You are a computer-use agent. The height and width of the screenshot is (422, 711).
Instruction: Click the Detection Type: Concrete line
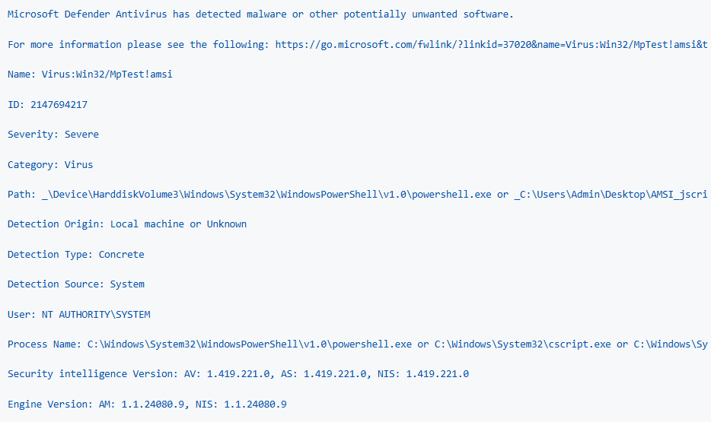75,255
